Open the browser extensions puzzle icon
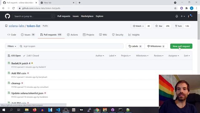The image size is (200, 113). point(187,8)
